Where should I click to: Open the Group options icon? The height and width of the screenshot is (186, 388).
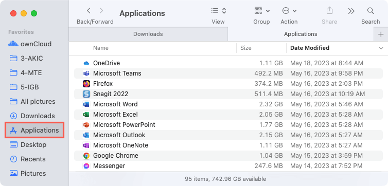click(258, 11)
